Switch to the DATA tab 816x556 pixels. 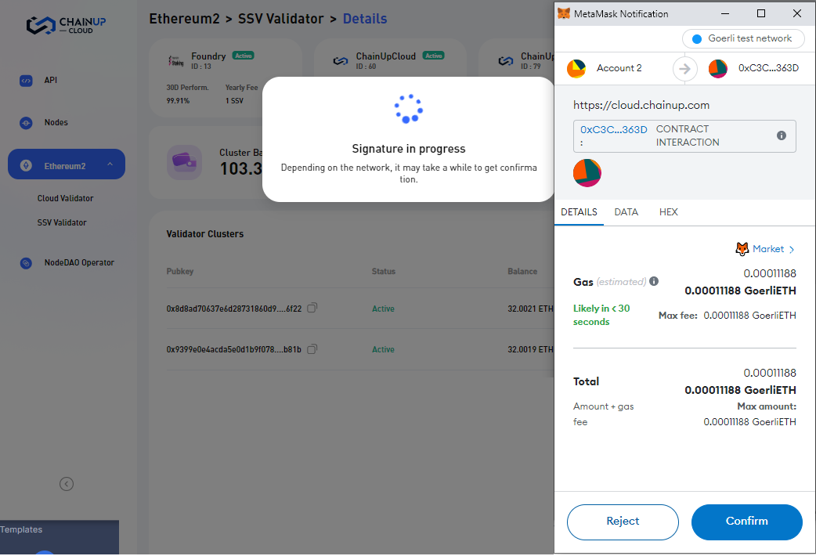click(626, 212)
